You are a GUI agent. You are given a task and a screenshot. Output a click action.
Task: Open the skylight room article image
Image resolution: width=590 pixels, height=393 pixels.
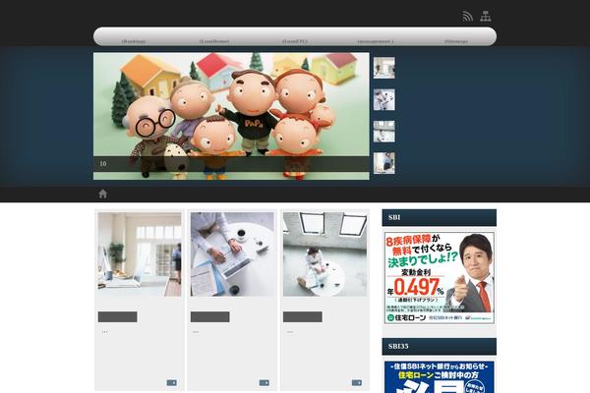(324, 254)
